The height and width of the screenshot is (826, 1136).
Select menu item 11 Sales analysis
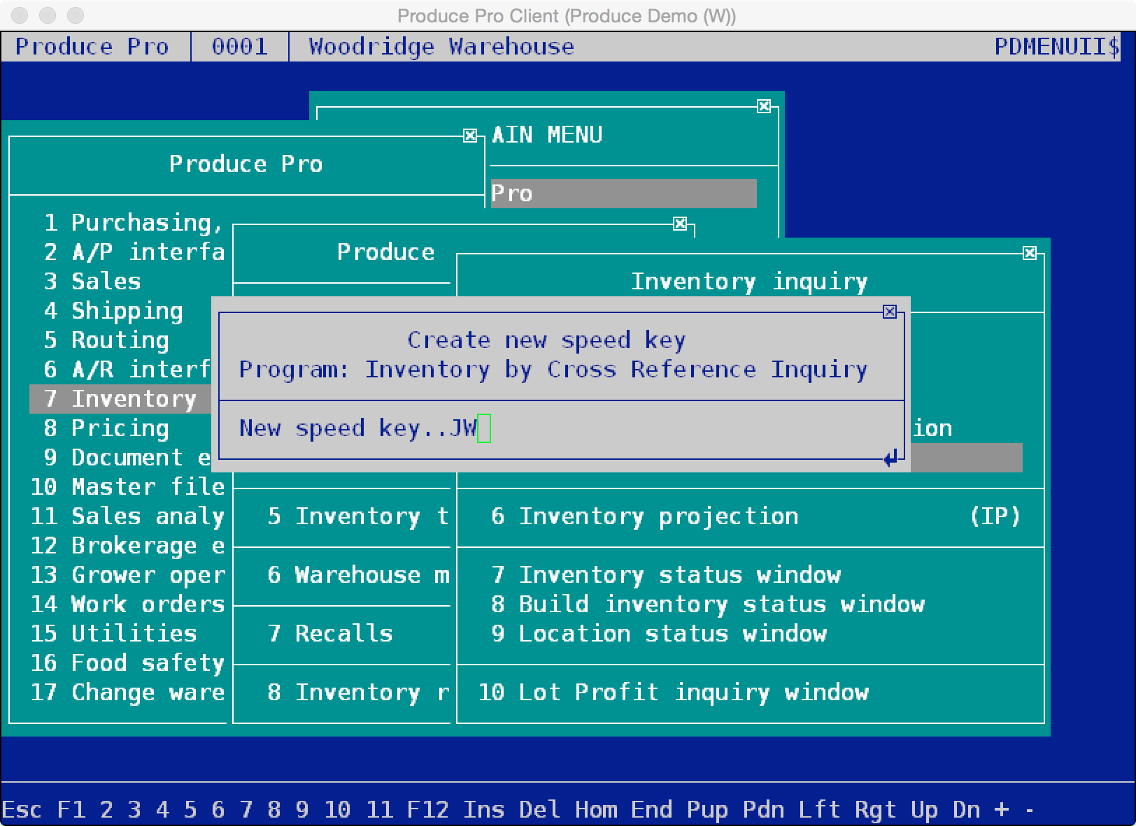click(128, 516)
